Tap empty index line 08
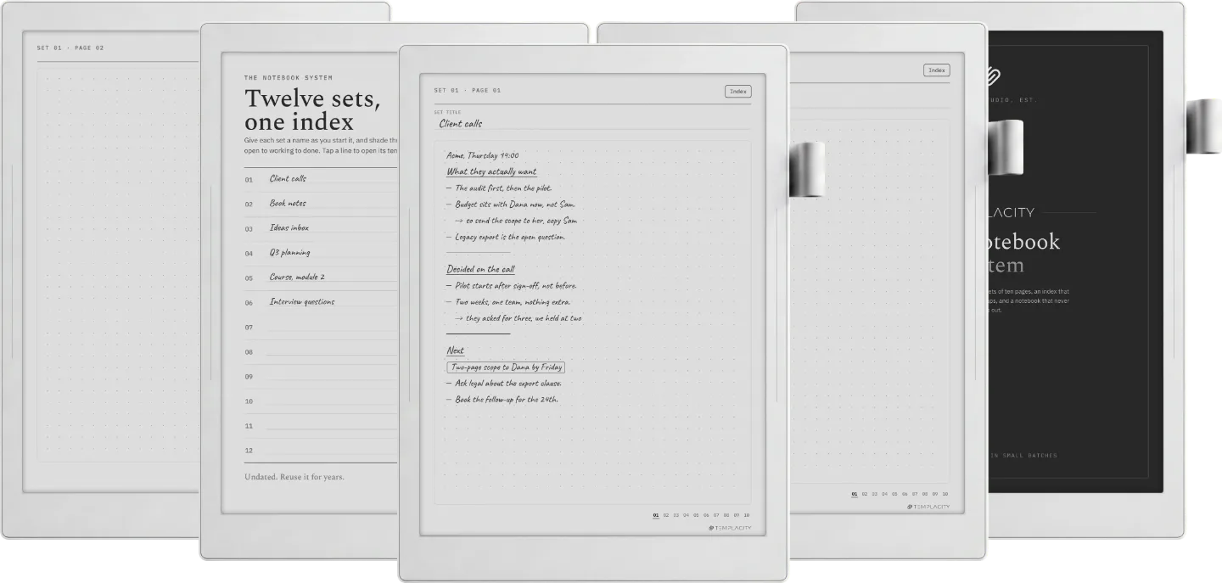Screen dimensions: 1222x583 coord(321,351)
